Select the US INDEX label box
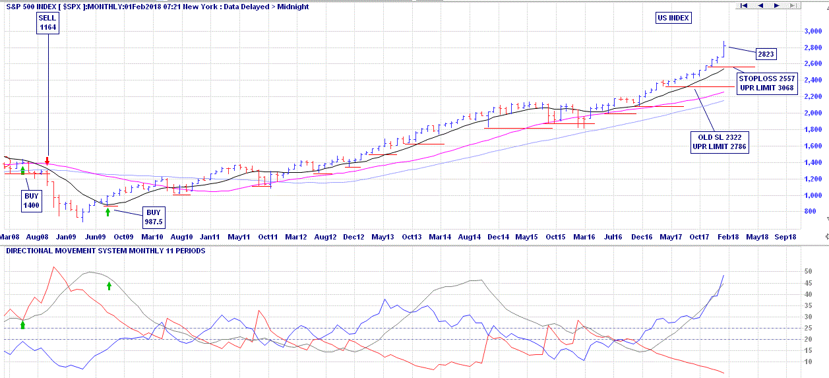 673,18
